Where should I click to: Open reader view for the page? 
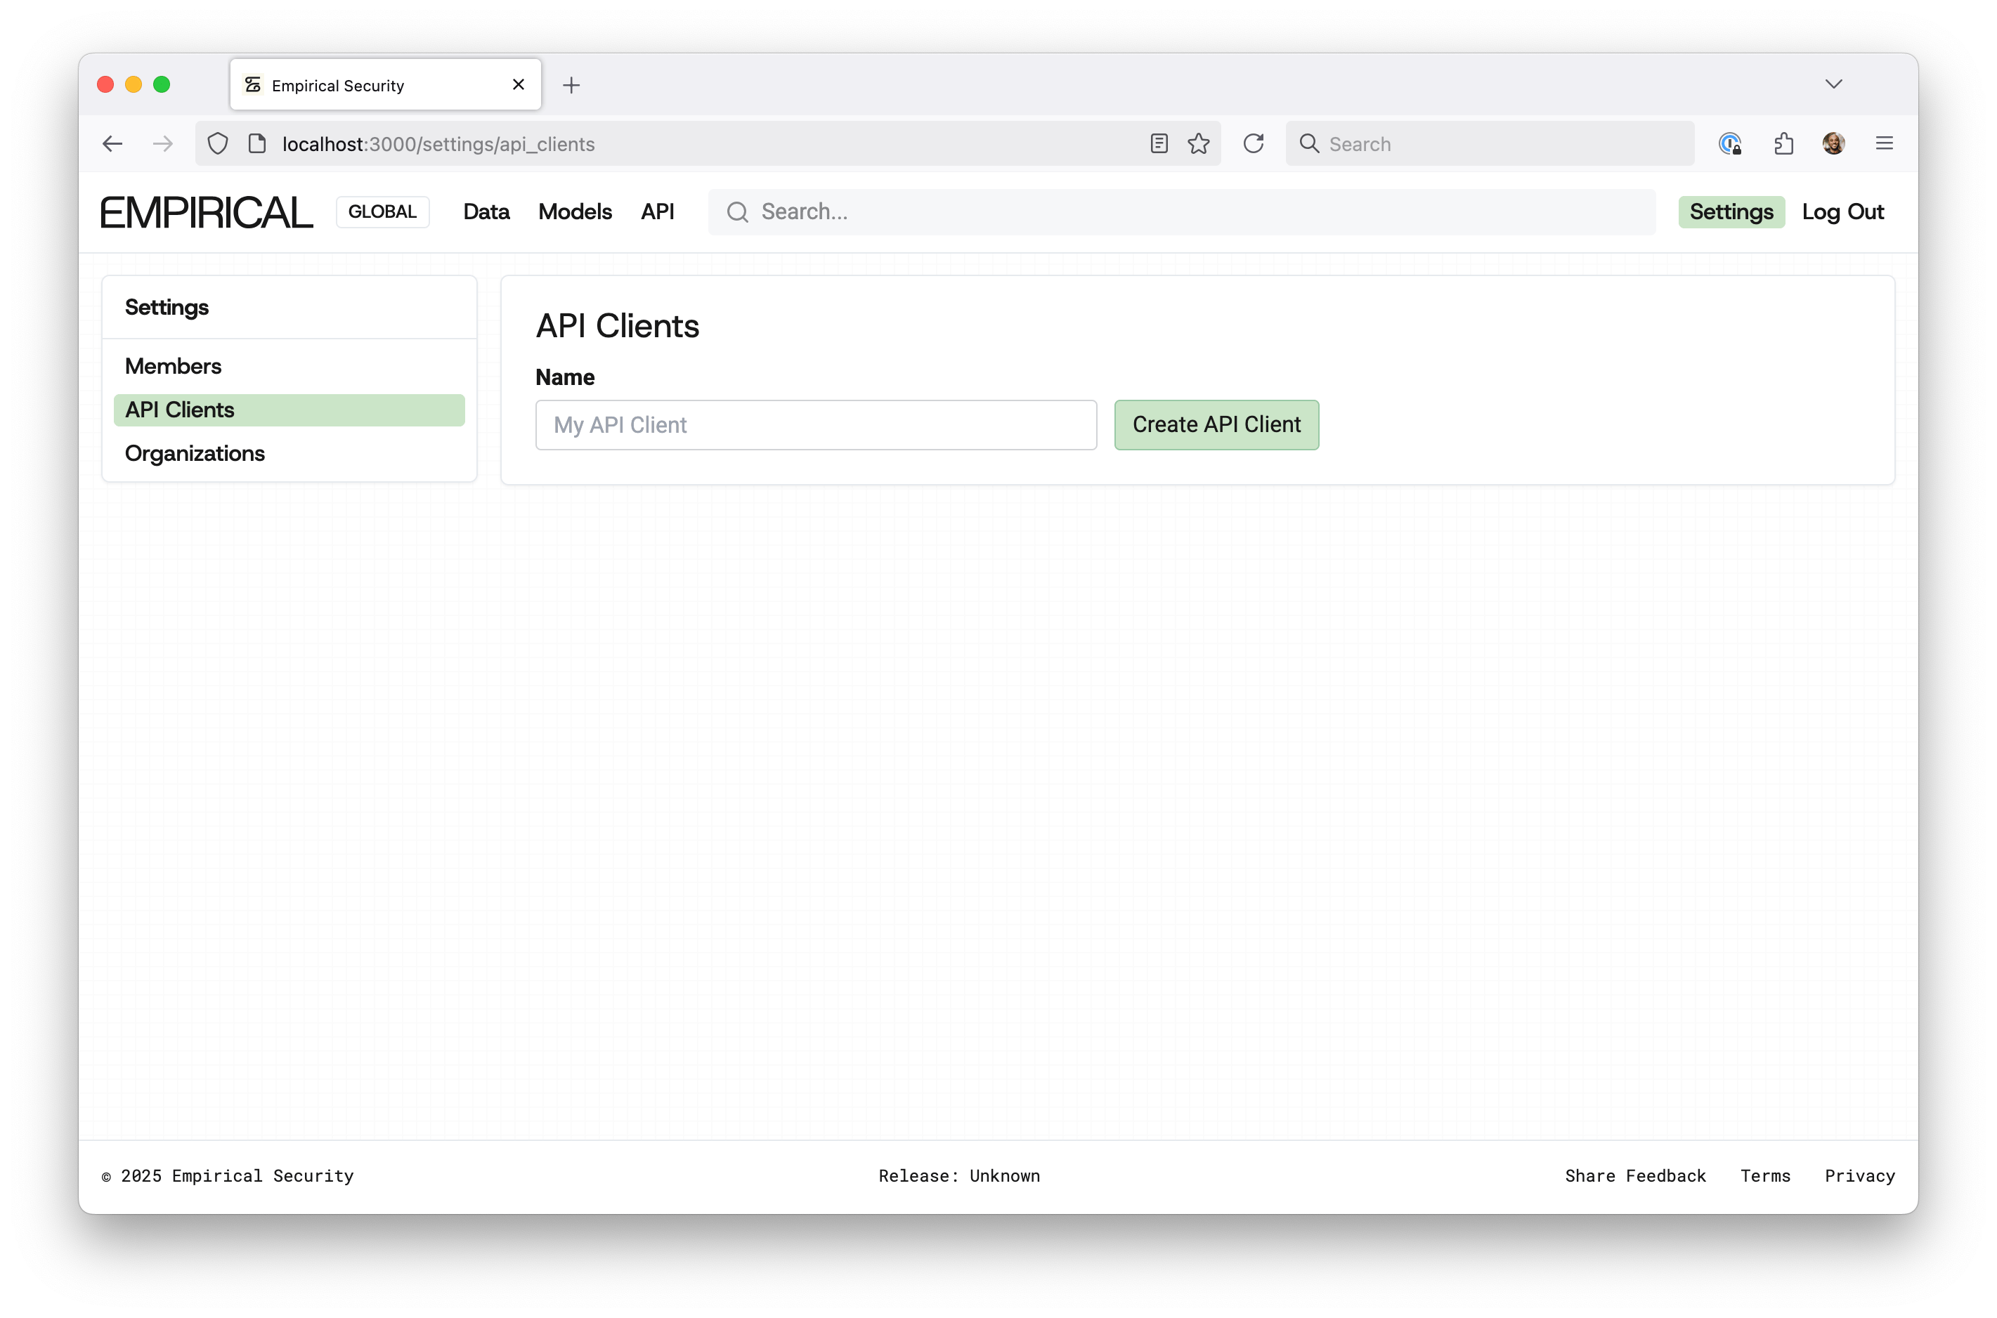click(x=1159, y=143)
